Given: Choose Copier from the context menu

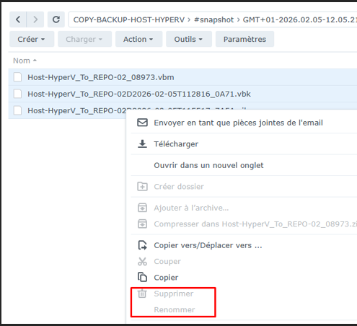Looking at the screenshot, I should [x=166, y=278].
